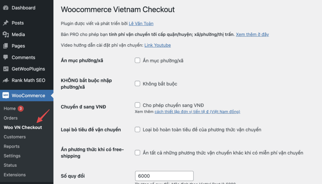Enable hiding other methods on free shipping
This screenshot has height=184, width=322.
pyautogui.click(x=138, y=153)
